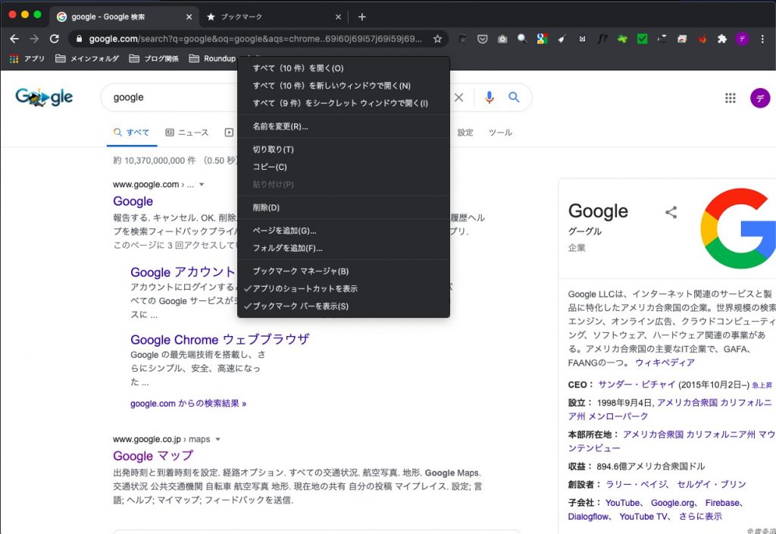Open the colorful Google 'g' extension
776x534 pixels.
543,39
